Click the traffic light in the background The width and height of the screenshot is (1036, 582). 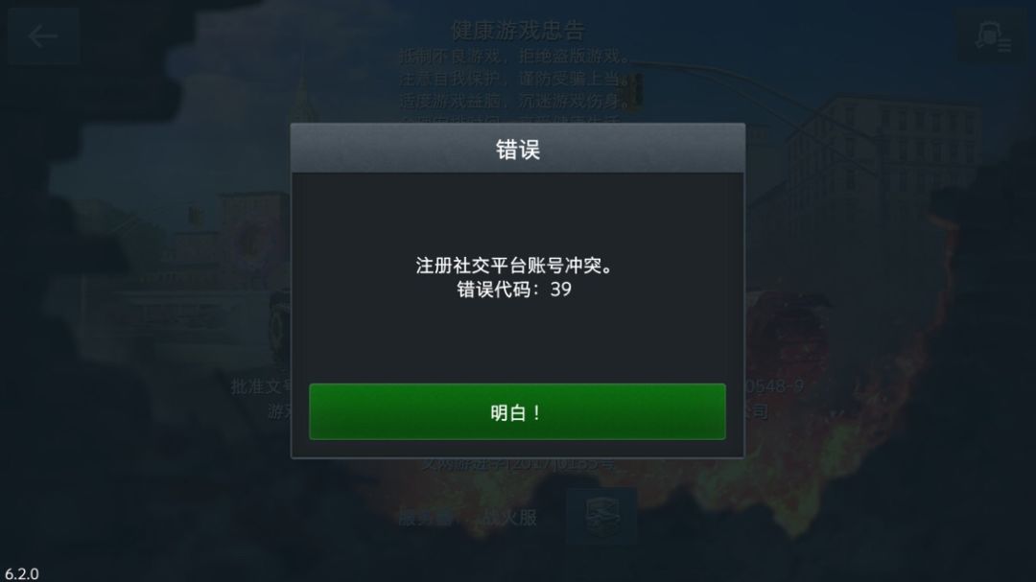coord(636,90)
